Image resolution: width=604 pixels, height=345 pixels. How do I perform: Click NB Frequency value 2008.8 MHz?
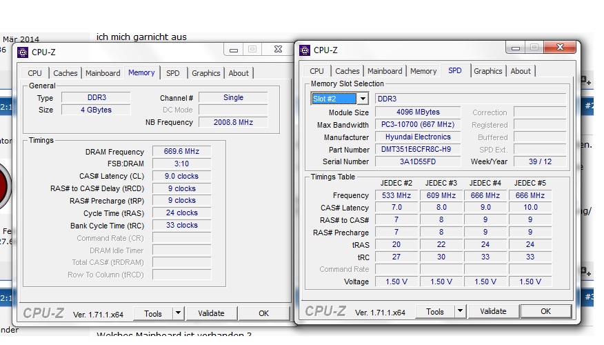[234, 122]
